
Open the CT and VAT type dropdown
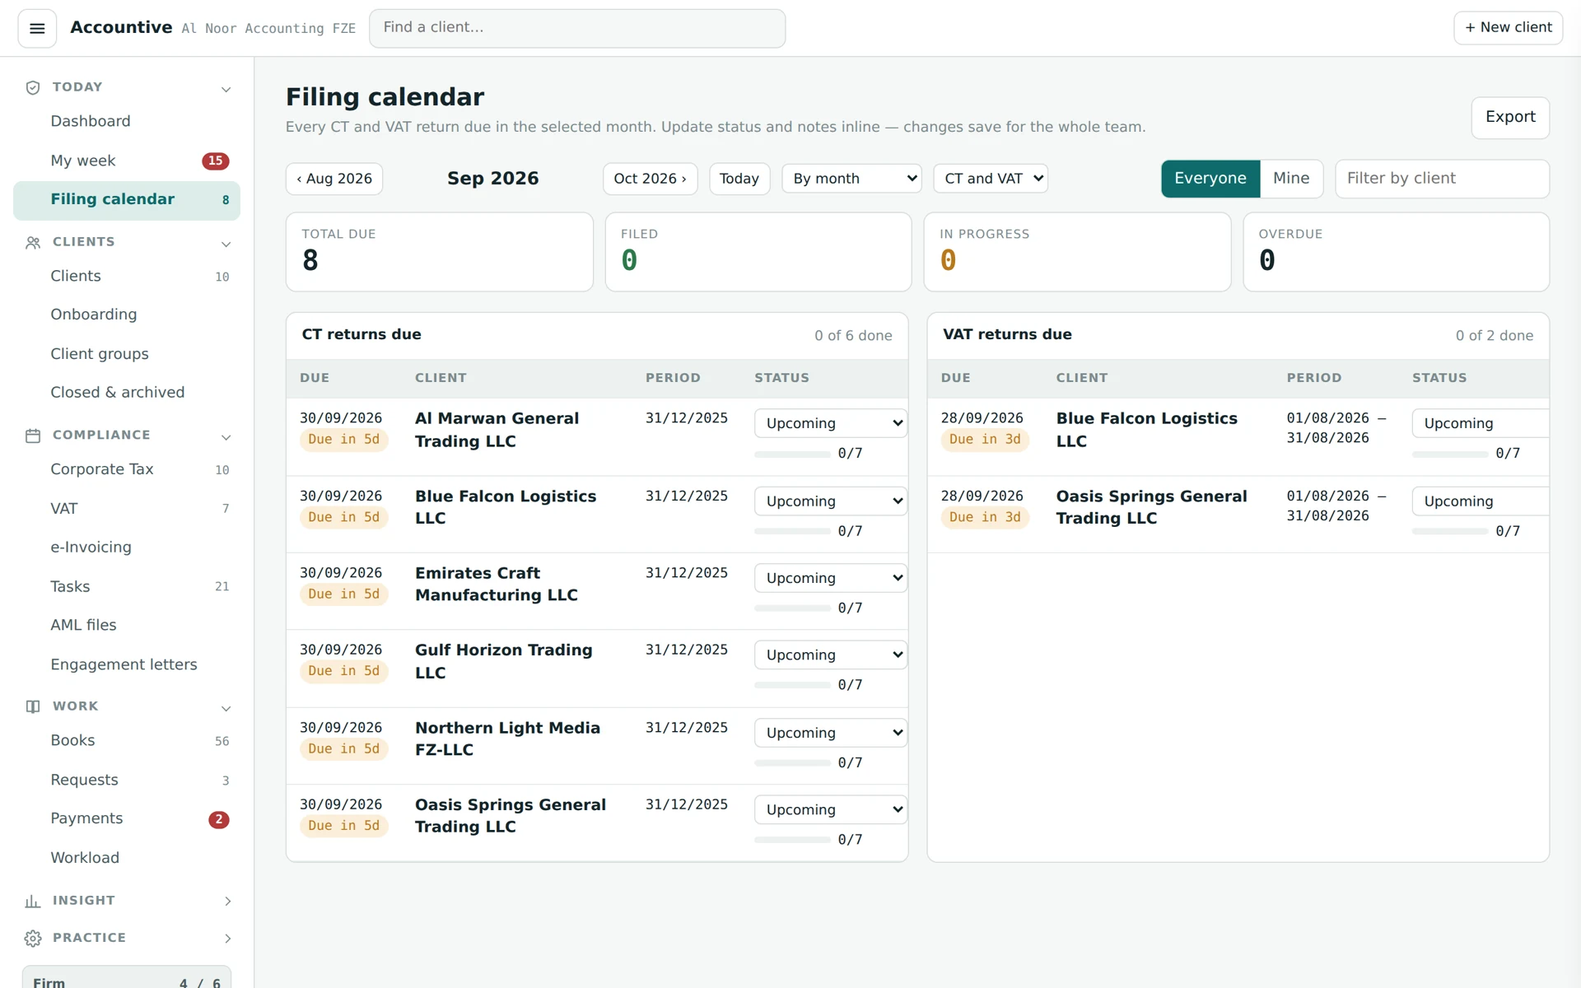click(x=991, y=179)
